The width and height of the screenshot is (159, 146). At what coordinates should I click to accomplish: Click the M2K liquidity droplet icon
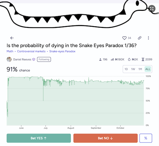tap(129, 59)
